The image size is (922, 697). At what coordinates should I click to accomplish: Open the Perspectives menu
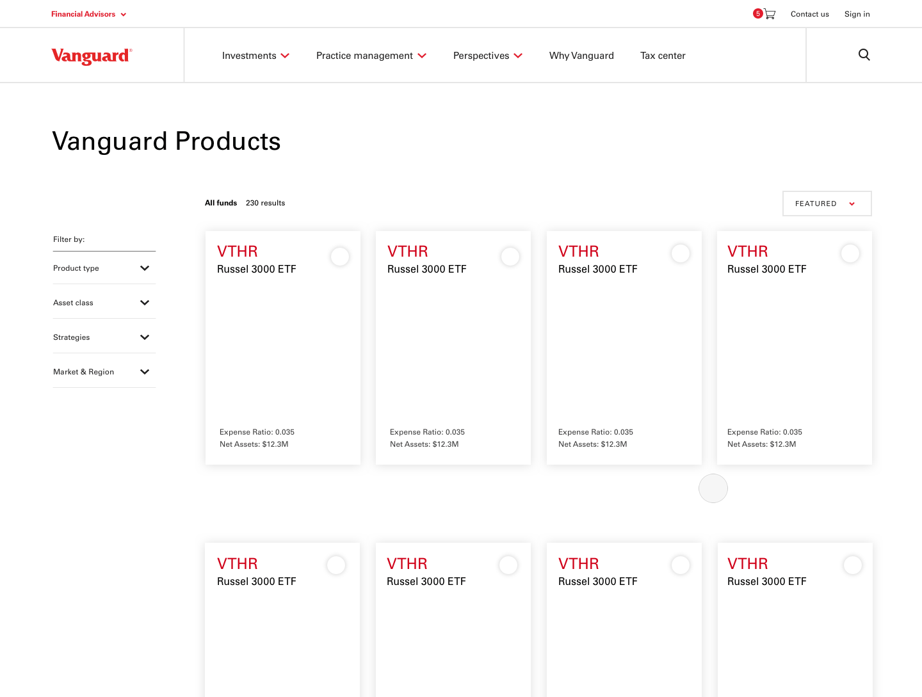[x=488, y=56]
